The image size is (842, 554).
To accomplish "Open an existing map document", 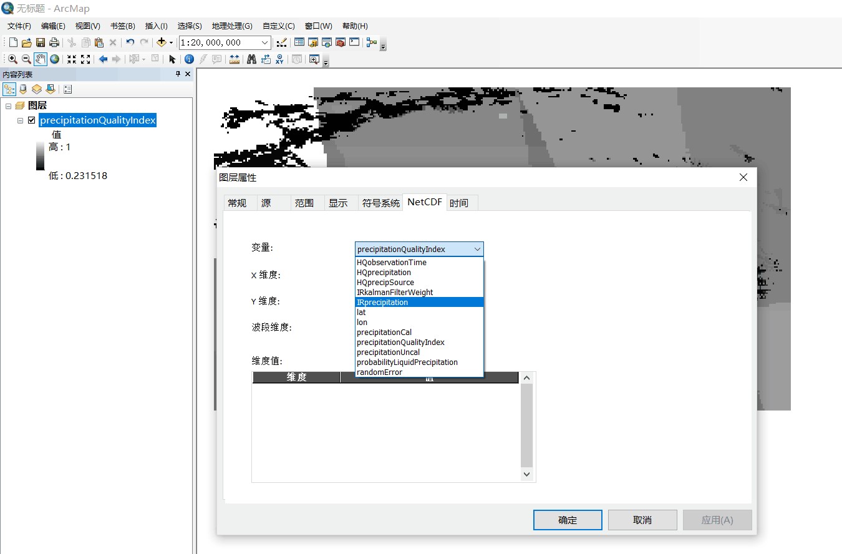I will point(27,42).
